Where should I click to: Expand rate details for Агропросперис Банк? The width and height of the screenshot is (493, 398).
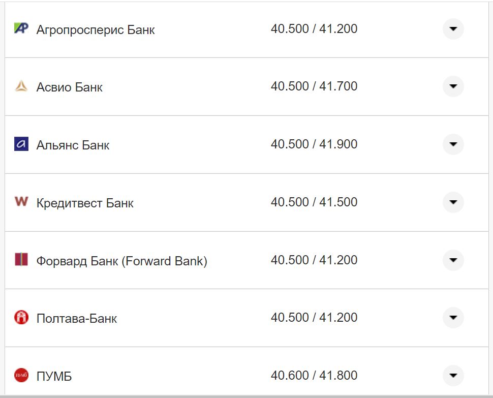[x=452, y=29]
